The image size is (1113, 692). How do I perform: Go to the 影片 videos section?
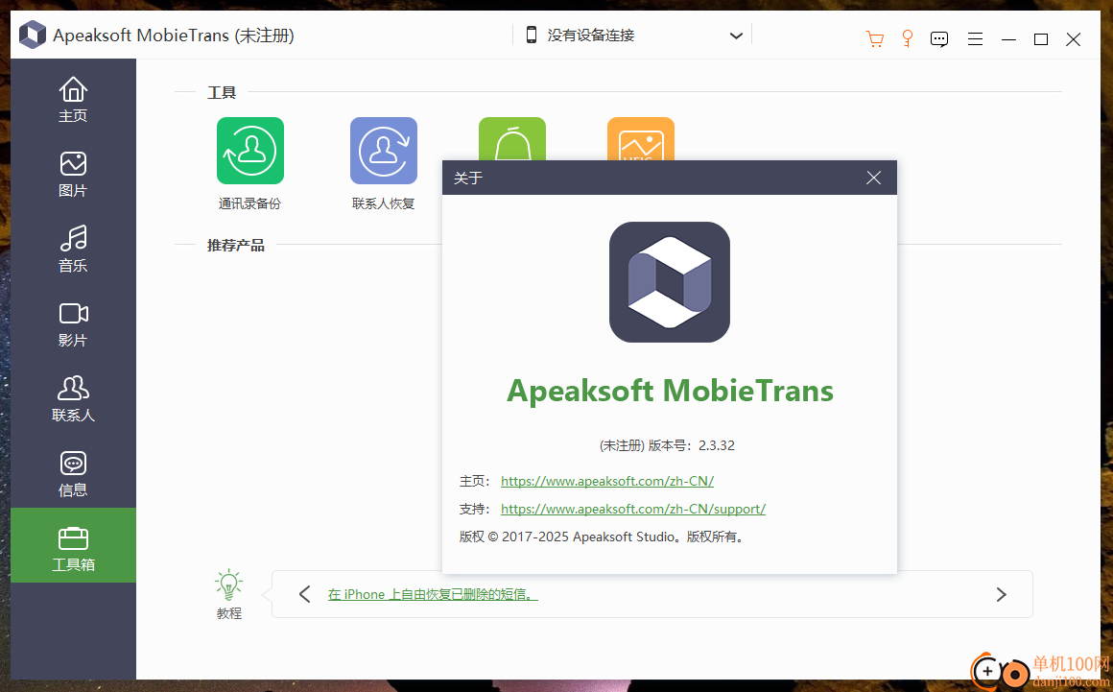tap(73, 323)
